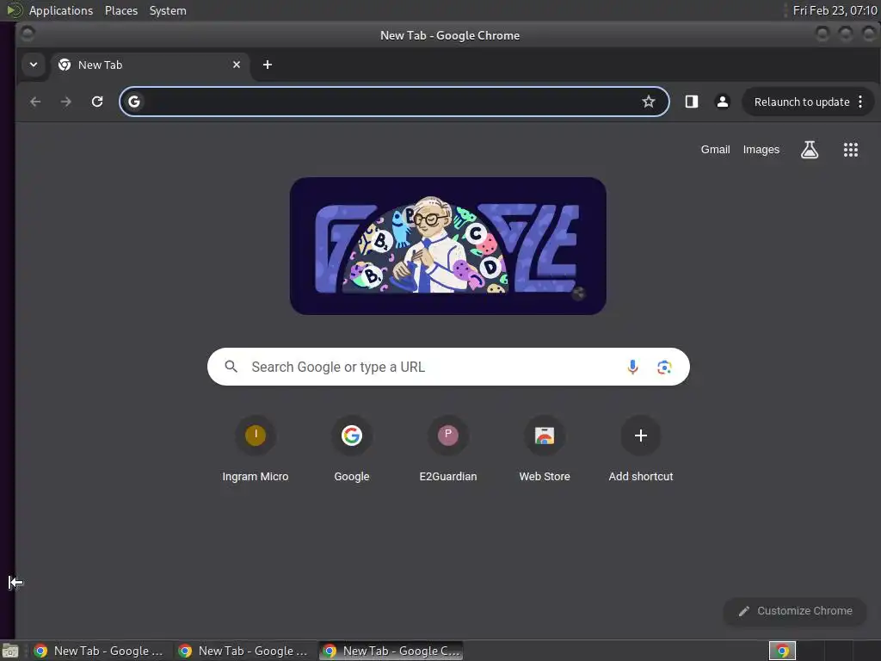The height and width of the screenshot is (661, 881).
Task: Select the New Tab tab
Action: (x=150, y=65)
